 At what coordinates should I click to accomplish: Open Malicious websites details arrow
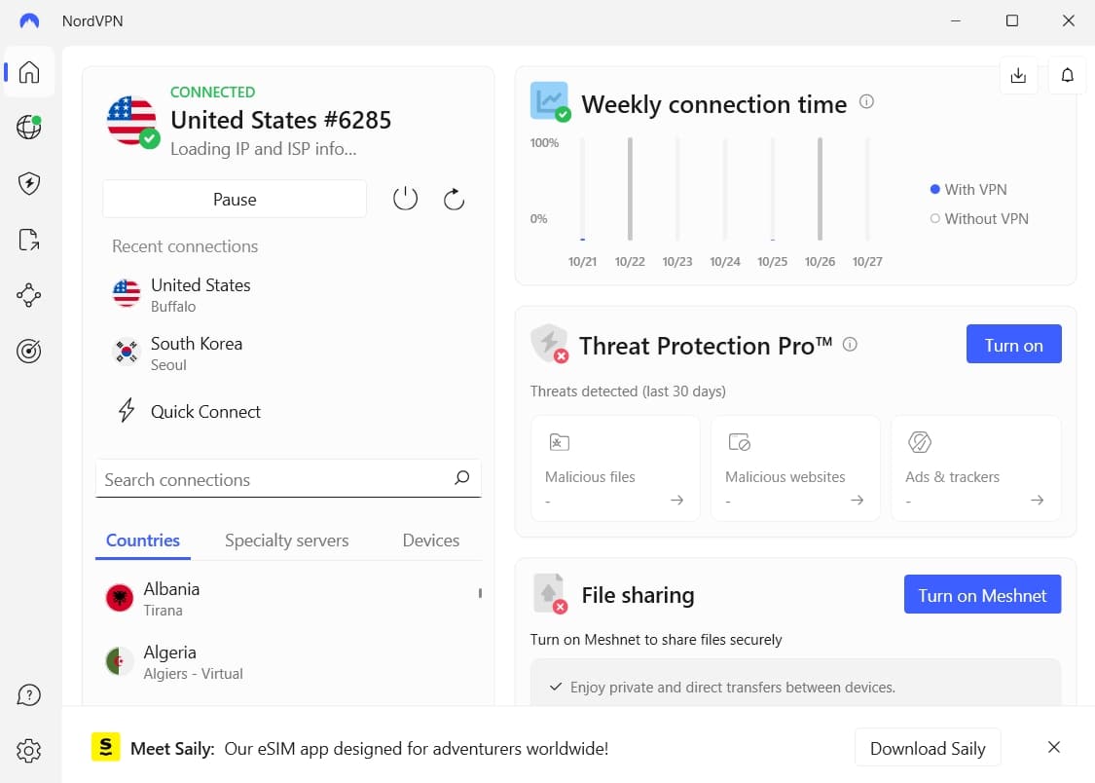pos(857,501)
